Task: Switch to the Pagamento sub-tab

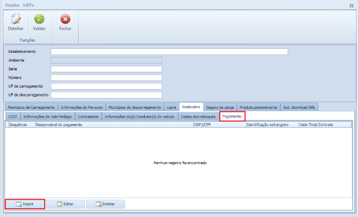Action: point(232,116)
